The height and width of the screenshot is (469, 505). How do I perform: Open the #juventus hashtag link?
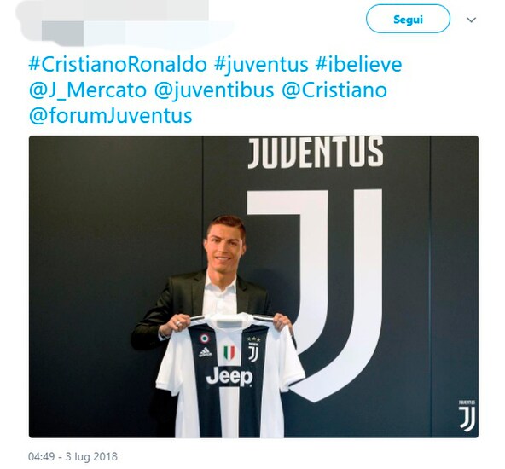tap(261, 64)
